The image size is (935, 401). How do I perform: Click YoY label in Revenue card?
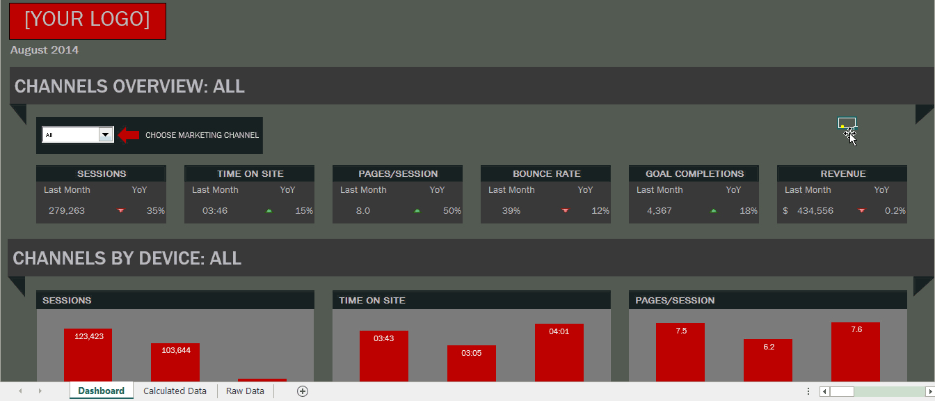point(881,189)
